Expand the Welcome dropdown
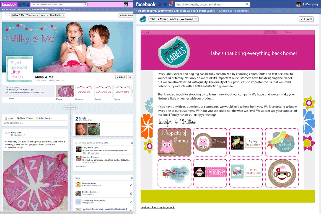This screenshot has width=321, height=214. (x=189, y=19)
